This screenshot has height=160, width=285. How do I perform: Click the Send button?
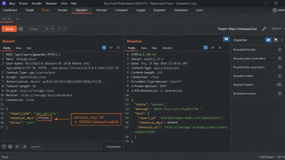coord(9,29)
